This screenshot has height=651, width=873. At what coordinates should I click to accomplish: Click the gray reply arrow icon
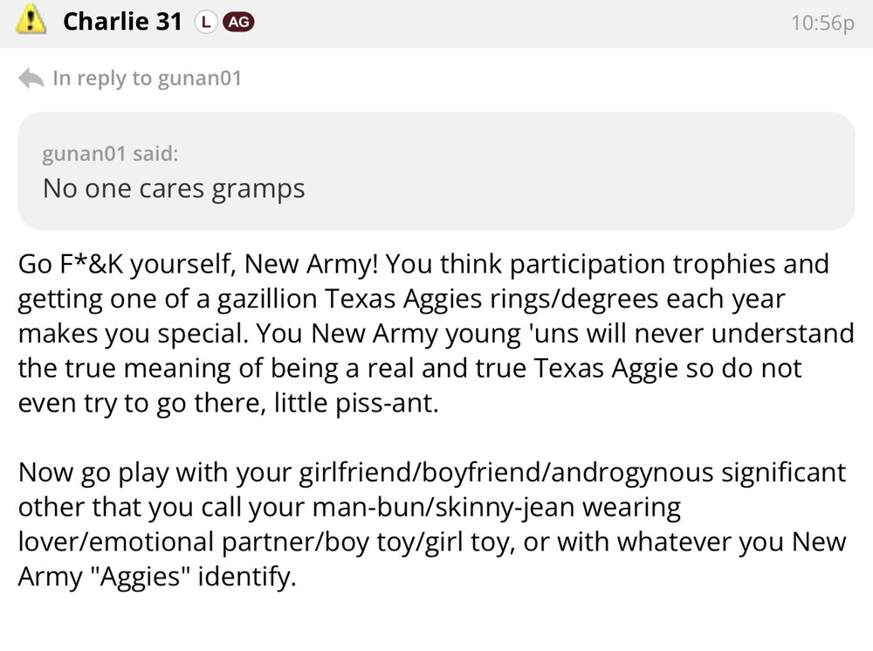[x=31, y=79]
